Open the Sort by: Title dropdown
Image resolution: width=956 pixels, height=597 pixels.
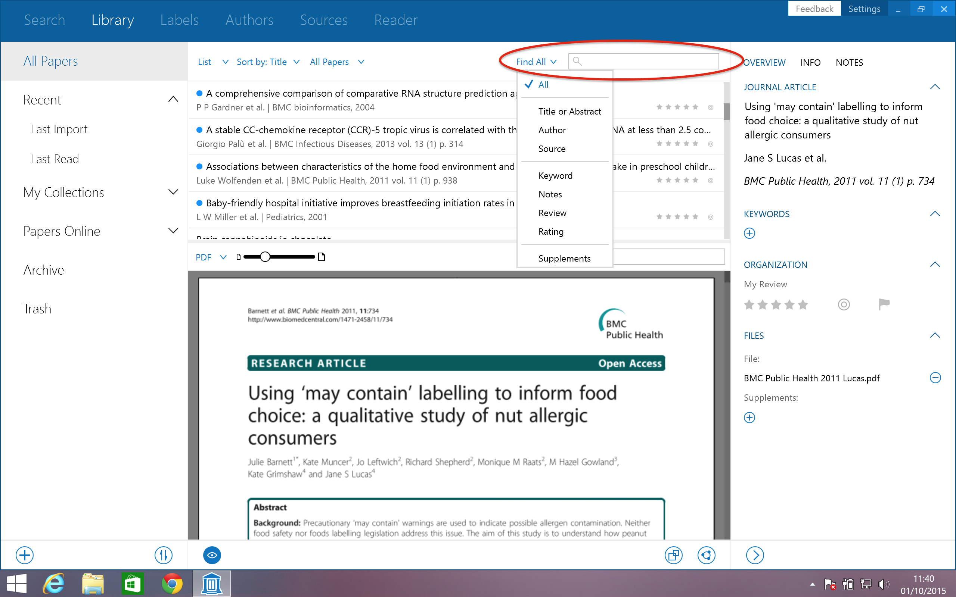point(268,62)
